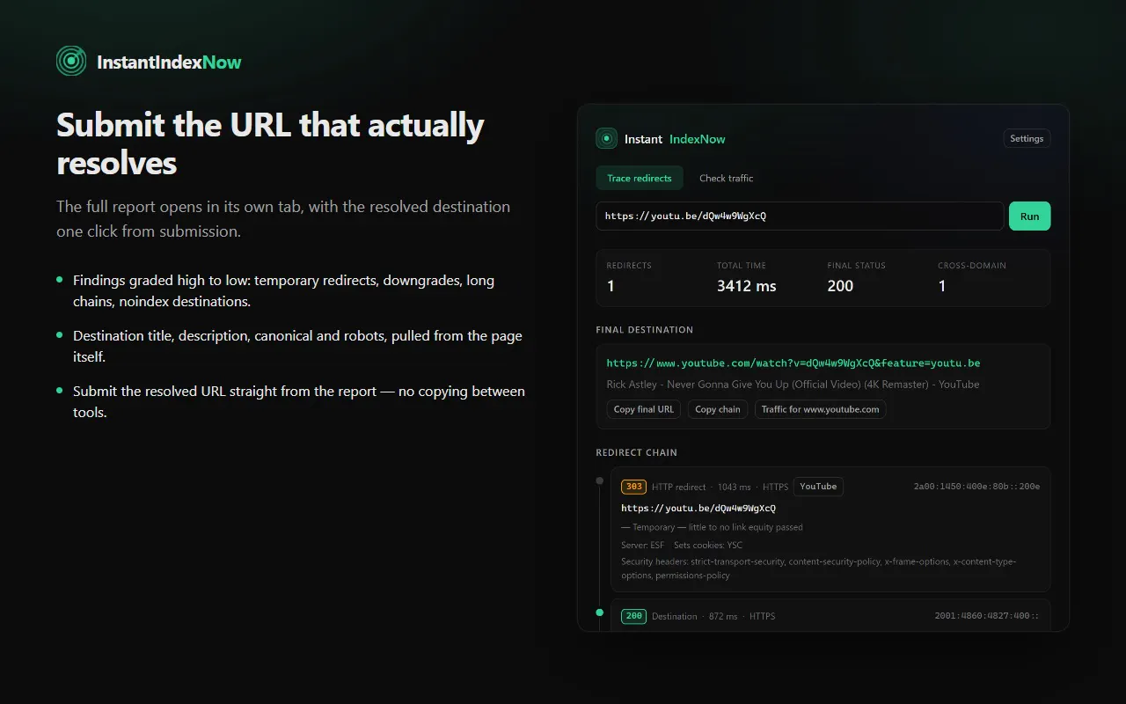Click "Temporary — little to no link equity passed"
Image resolution: width=1126 pixels, height=704 pixels.
point(712,527)
